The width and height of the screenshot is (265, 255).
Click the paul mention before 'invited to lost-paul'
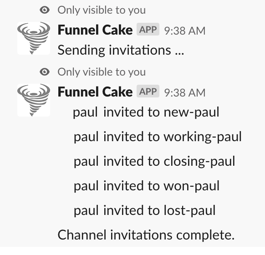point(86,211)
